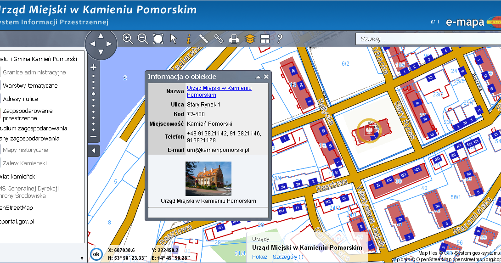Click the 0/11 counter in header
The height and width of the screenshot is (263, 501).
[x=435, y=22]
